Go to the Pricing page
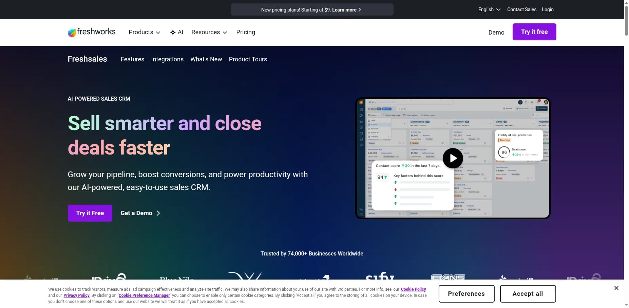The width and height of the screenshot is (629, 308). pos(246,32)
